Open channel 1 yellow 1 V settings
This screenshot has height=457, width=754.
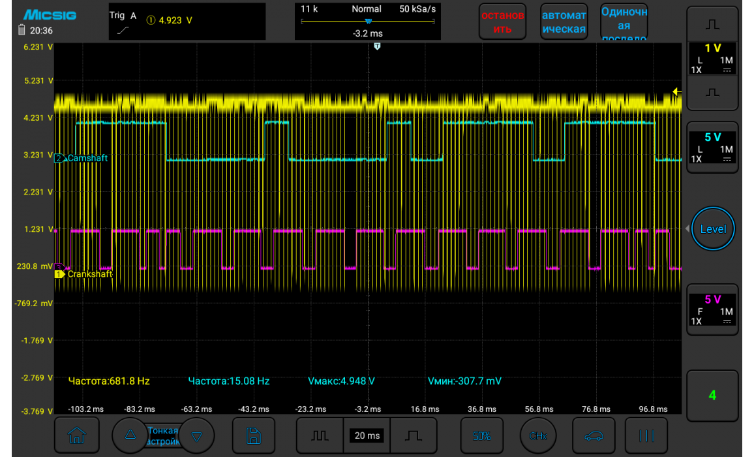(713, 59)
